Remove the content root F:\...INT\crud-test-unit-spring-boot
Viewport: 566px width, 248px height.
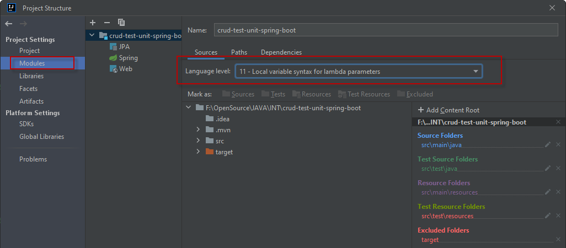coord(558,122)
